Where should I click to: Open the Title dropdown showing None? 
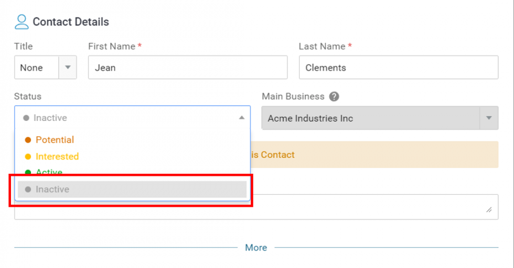tap(37, 68)
